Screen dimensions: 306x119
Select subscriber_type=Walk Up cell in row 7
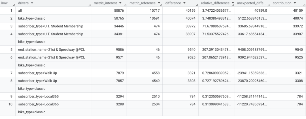pos(53,73)
